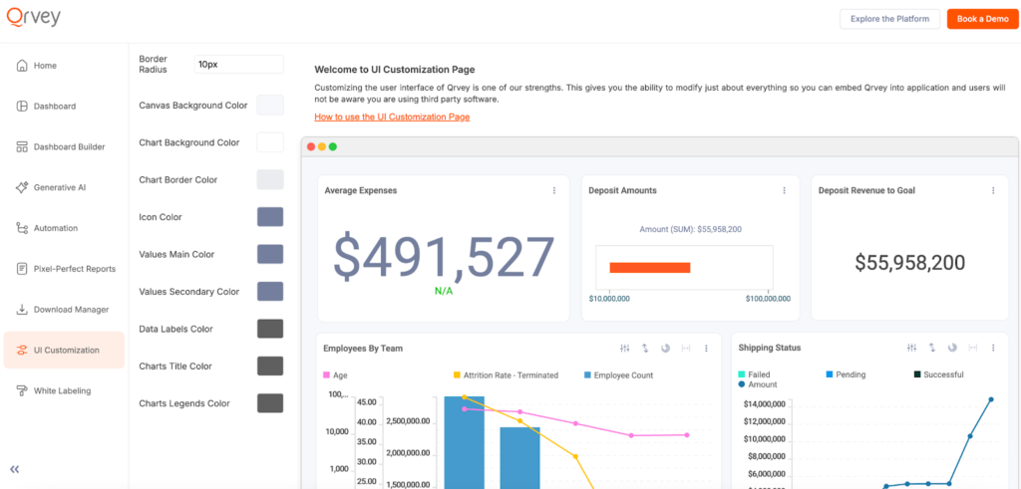The width and height of the screenshot is (1021, 489).
Task: Collapse the sidebar with the double-chevron icon
Action: (15, 469)
